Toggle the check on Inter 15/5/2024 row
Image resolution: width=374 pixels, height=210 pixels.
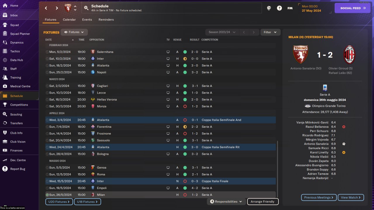(47, 181)
